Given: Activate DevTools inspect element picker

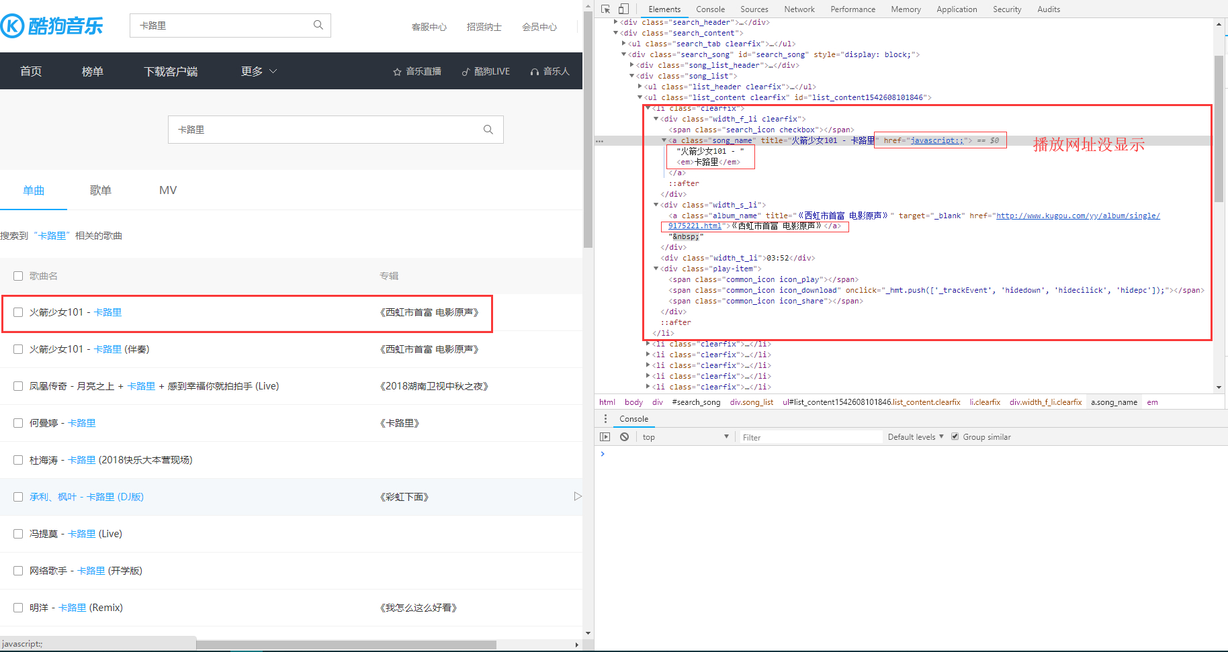Looking at the screenshot, I should (x=605, y=9).
